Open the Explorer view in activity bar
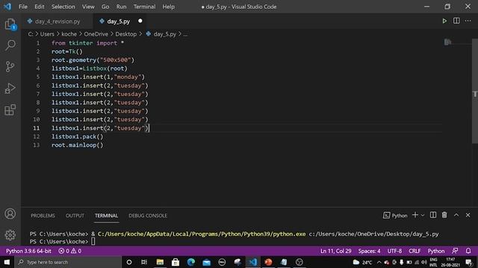Screen dimensions: 478x268 click(x=10, y=25)
